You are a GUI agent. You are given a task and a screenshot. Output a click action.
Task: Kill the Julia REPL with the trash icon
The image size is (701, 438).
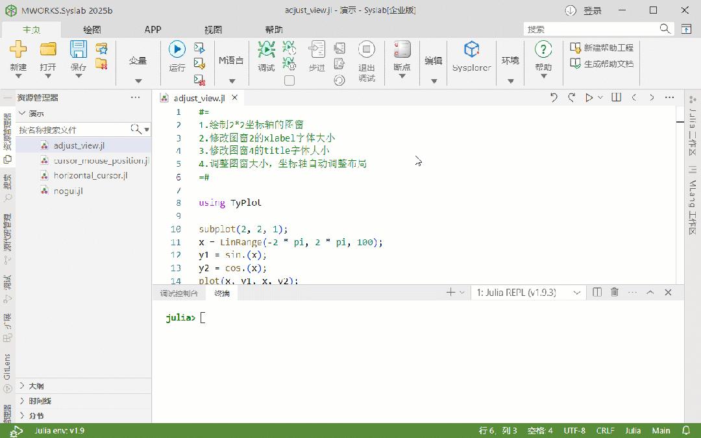614,292
